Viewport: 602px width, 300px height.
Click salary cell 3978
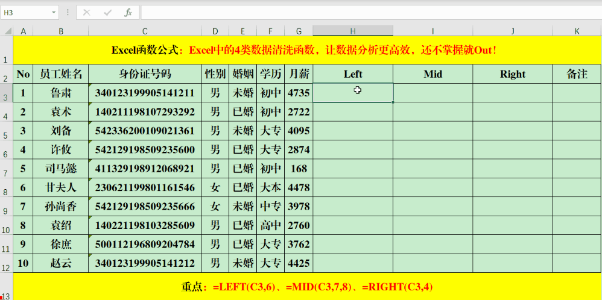tap(299, 207)
